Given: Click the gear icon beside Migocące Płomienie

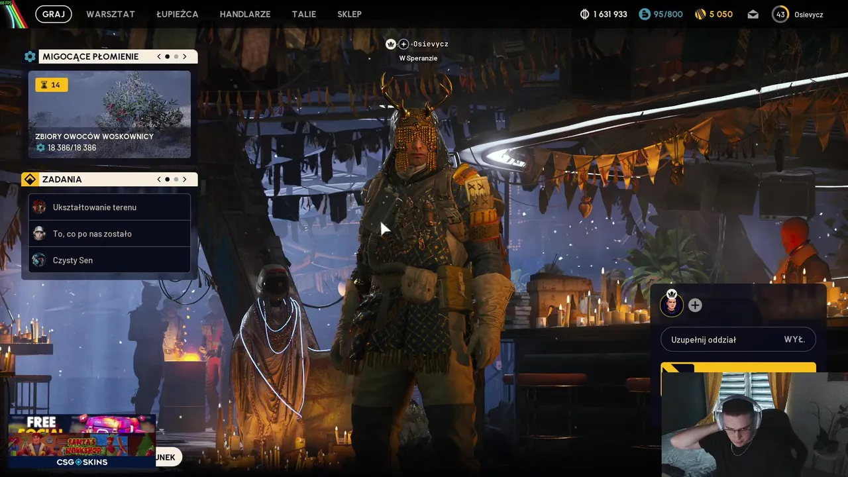Looking at the screenshot, I should (x=30, y=56).
